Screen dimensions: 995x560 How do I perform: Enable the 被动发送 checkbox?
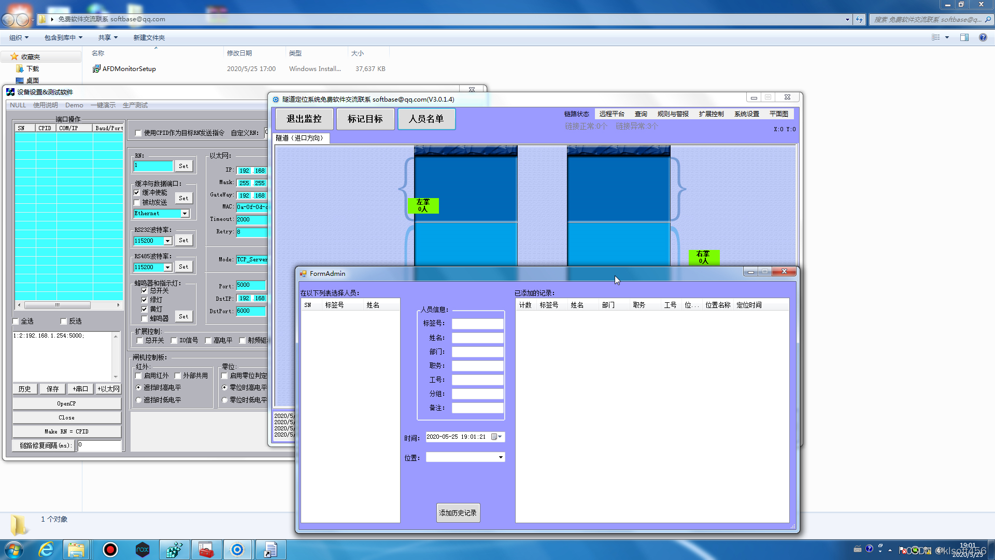(137, 202)
